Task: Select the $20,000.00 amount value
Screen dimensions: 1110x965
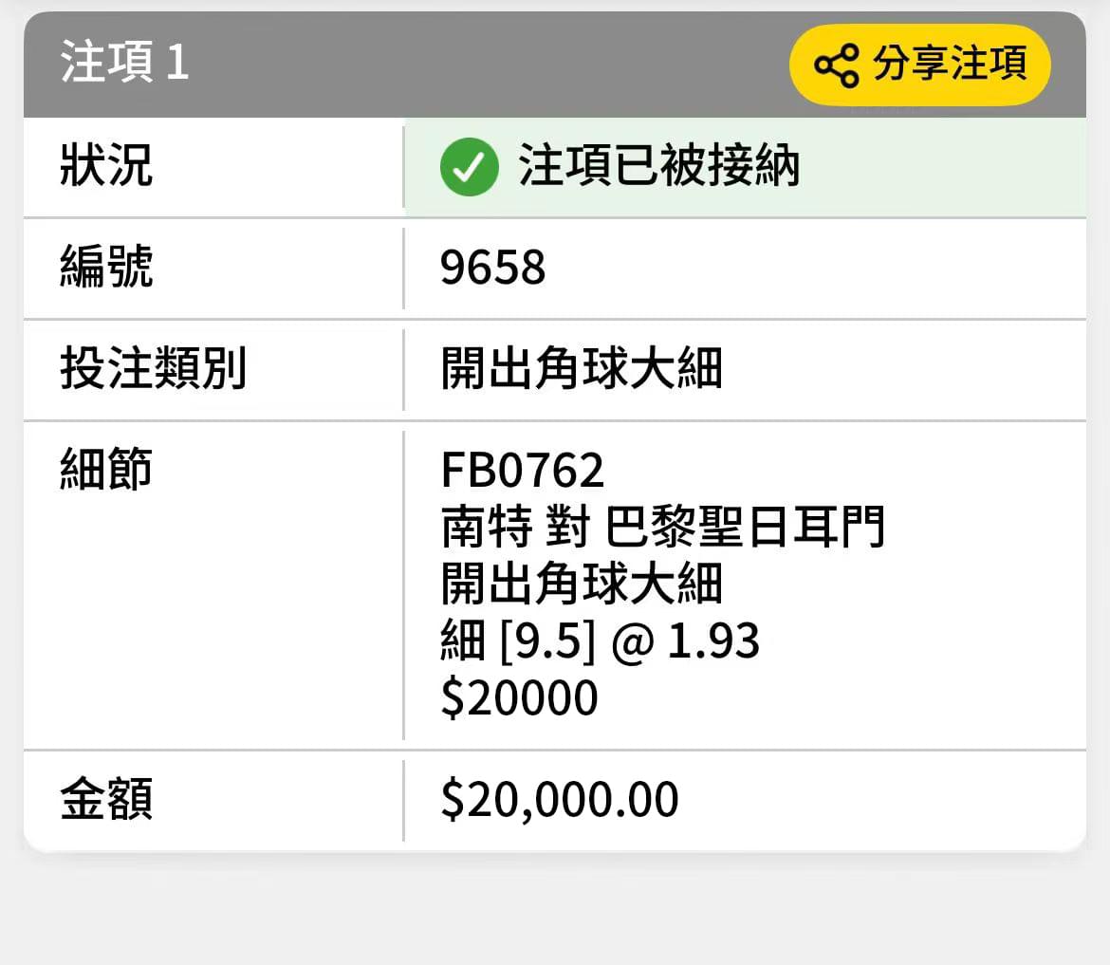Action: pos(559,800)
